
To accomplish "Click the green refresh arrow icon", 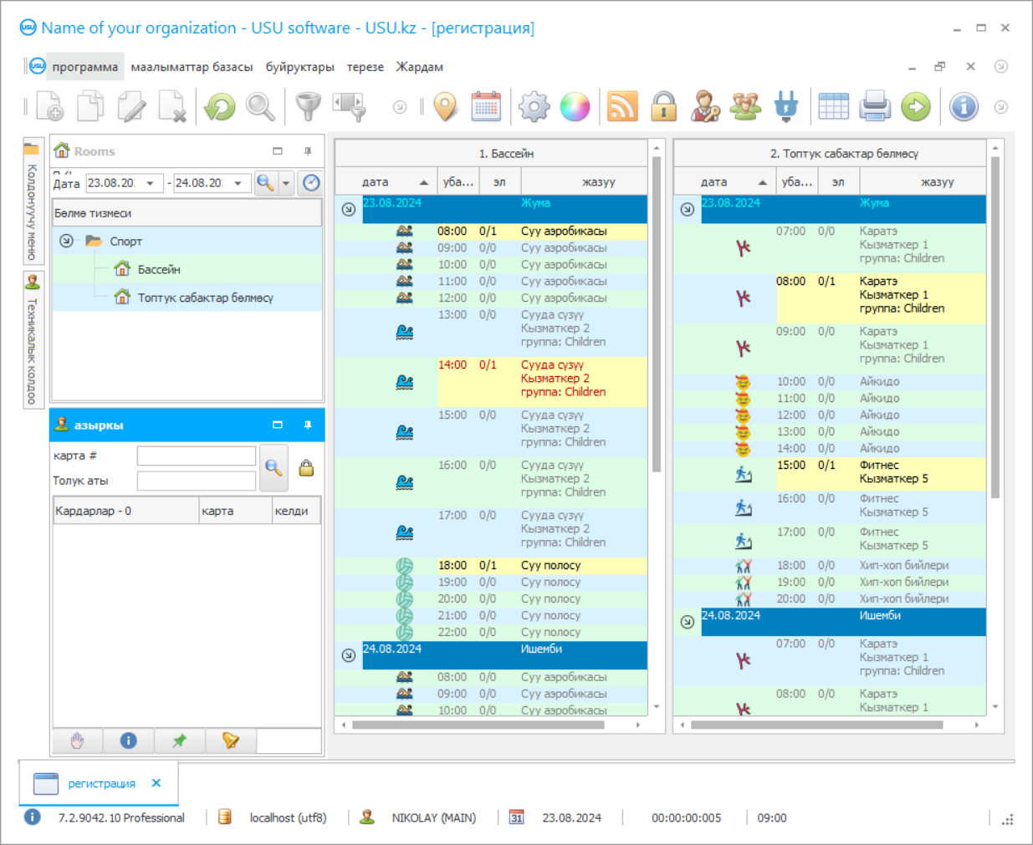I will pyautogui.click(x=220, y=107).
